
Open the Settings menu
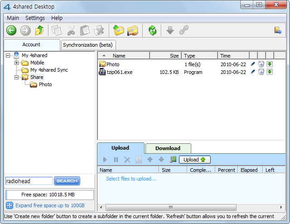tap(35, 18)
